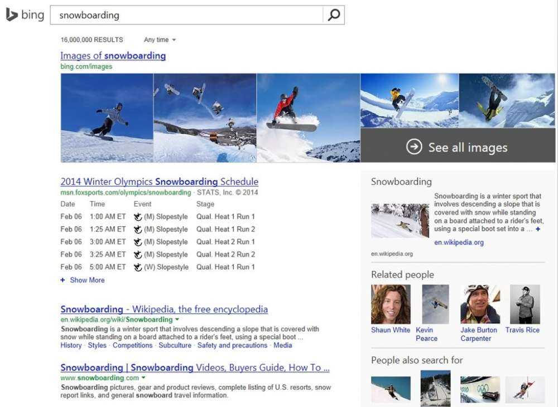Screen dimensions: 558x407
Task: Open the Any time filter dropdown
Action: (160, 40)
